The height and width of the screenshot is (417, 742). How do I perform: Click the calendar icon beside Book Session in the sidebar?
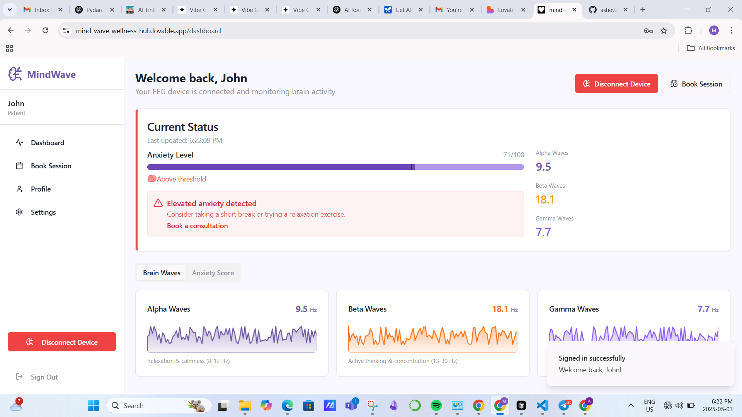click(x=19, y=166)
